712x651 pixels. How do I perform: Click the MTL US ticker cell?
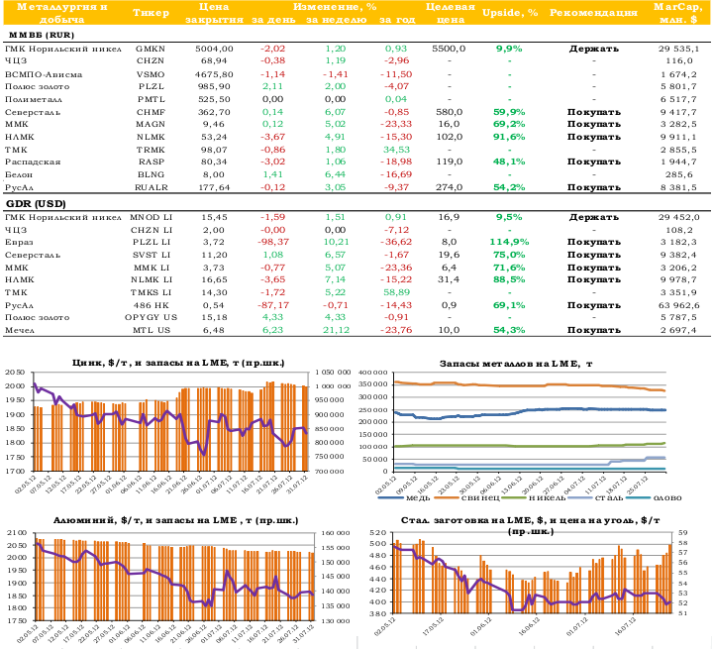click(152, 330)
